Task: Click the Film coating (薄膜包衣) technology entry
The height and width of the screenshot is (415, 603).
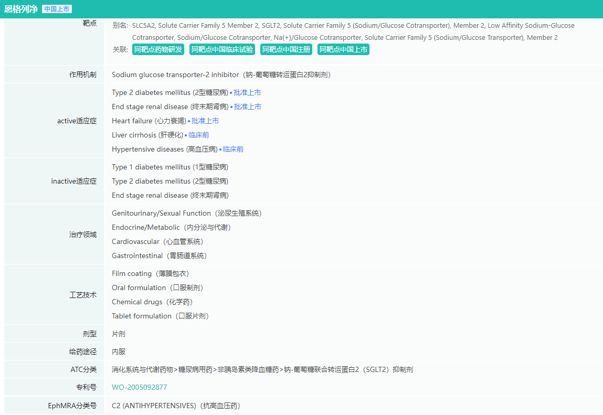Action: coord(150,274)
